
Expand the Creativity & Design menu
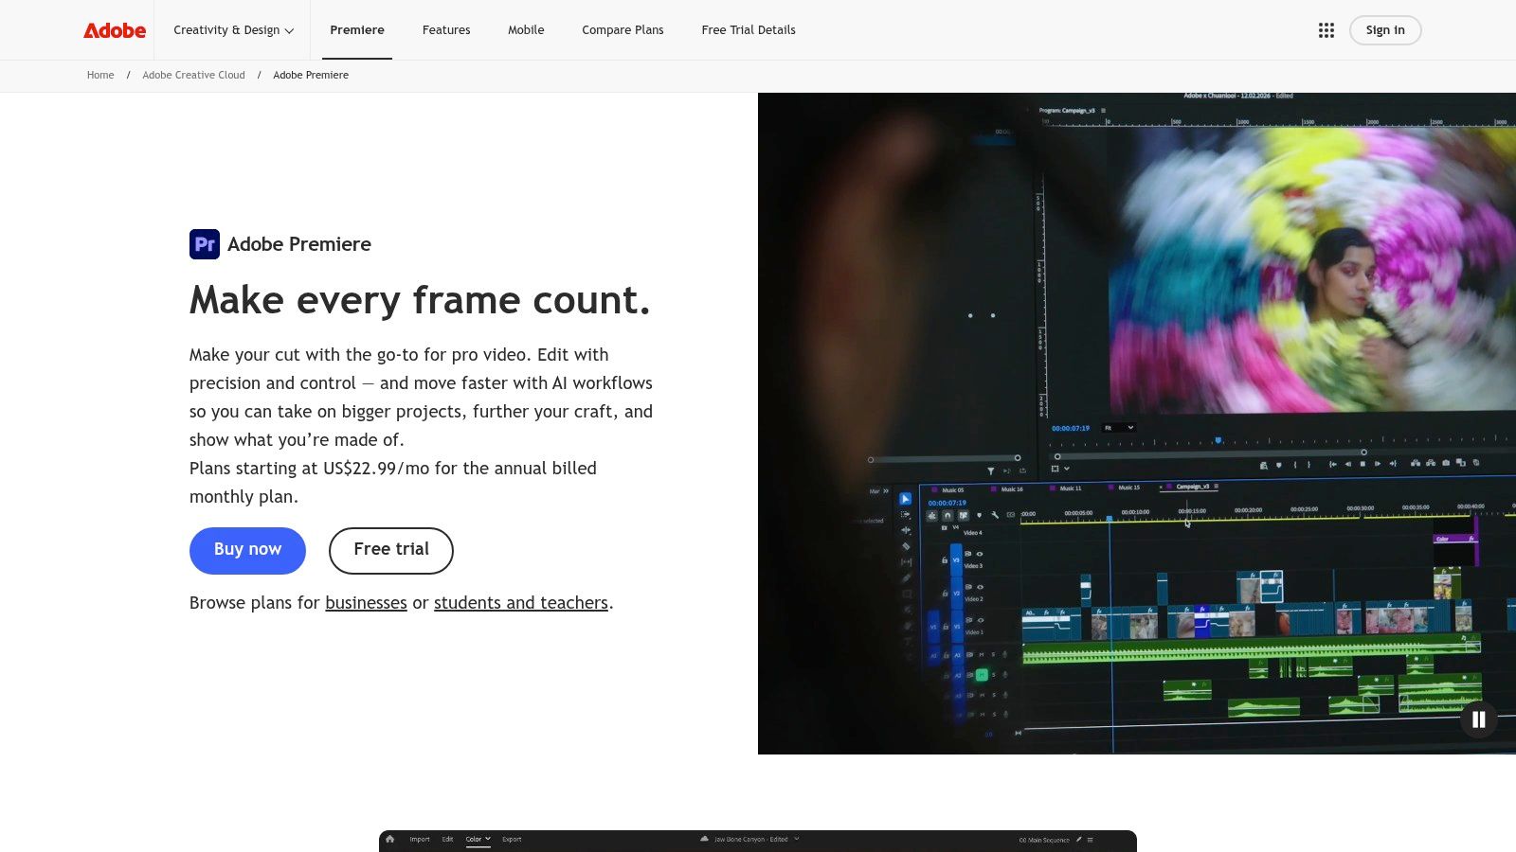point(233,30)
